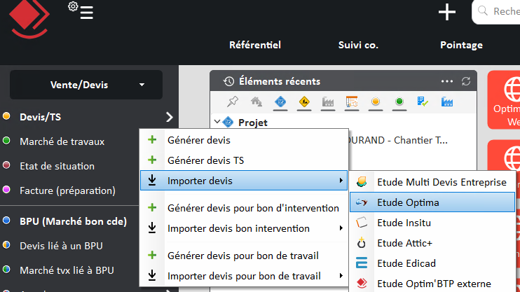Open the Référentiel tab
Screen dimensions: 520x292
[255, 45]
